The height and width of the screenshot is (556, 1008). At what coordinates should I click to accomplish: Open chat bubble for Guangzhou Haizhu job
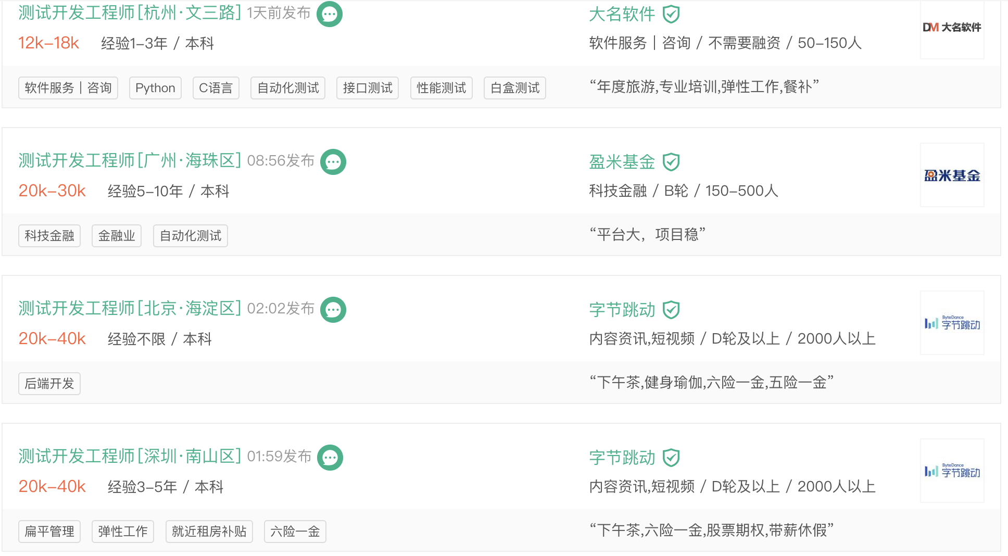pyautogui.click(x=333, y=162)
